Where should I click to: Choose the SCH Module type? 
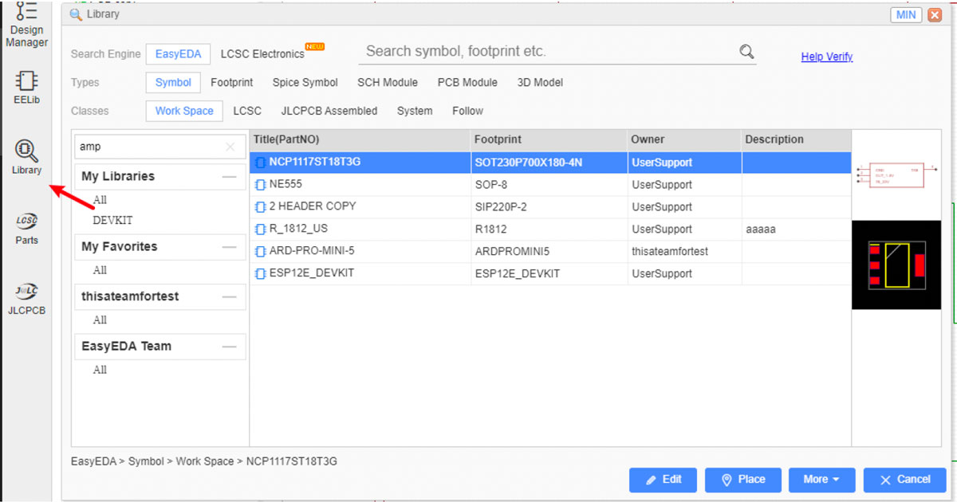pos(388,83)
